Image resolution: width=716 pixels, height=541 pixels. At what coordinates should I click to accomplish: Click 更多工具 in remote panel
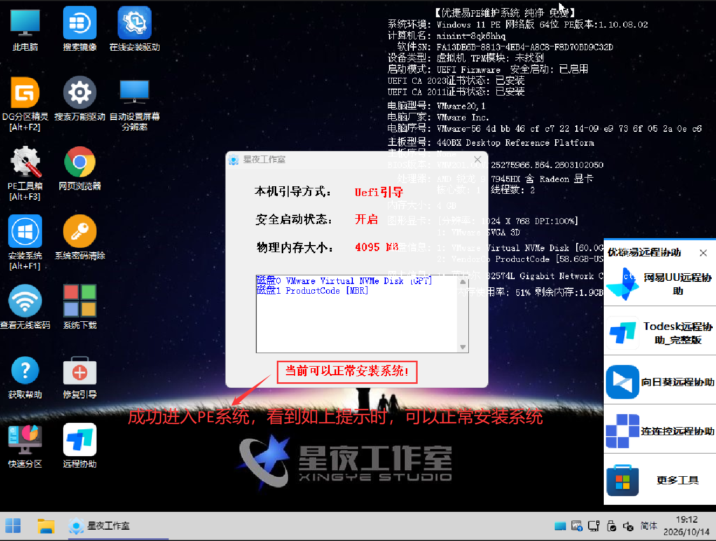coord(660,480)
